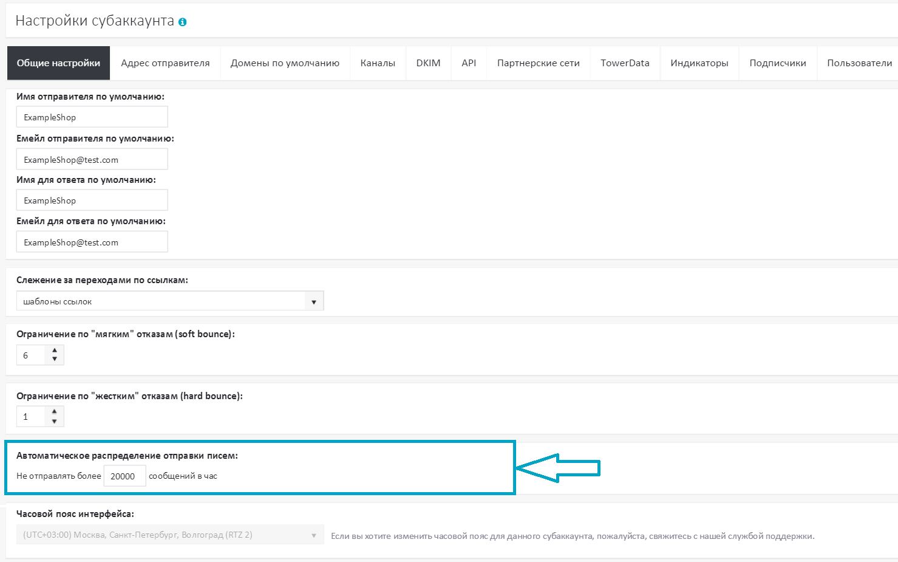Click the messages per hour limit field
This screenshot has height=562, width=898.
point(124,476)
